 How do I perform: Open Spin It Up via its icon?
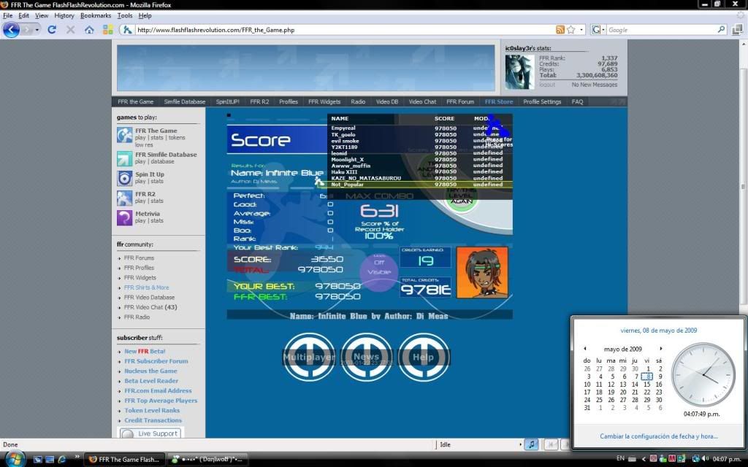124,178
